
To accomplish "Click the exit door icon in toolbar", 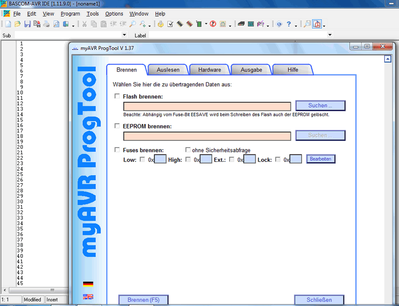I will (66, 24).
